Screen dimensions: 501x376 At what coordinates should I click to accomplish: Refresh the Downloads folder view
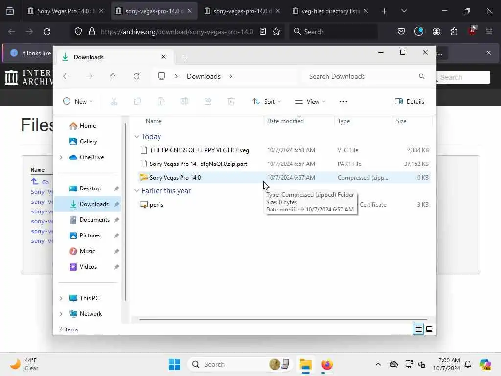pos(137,76)
